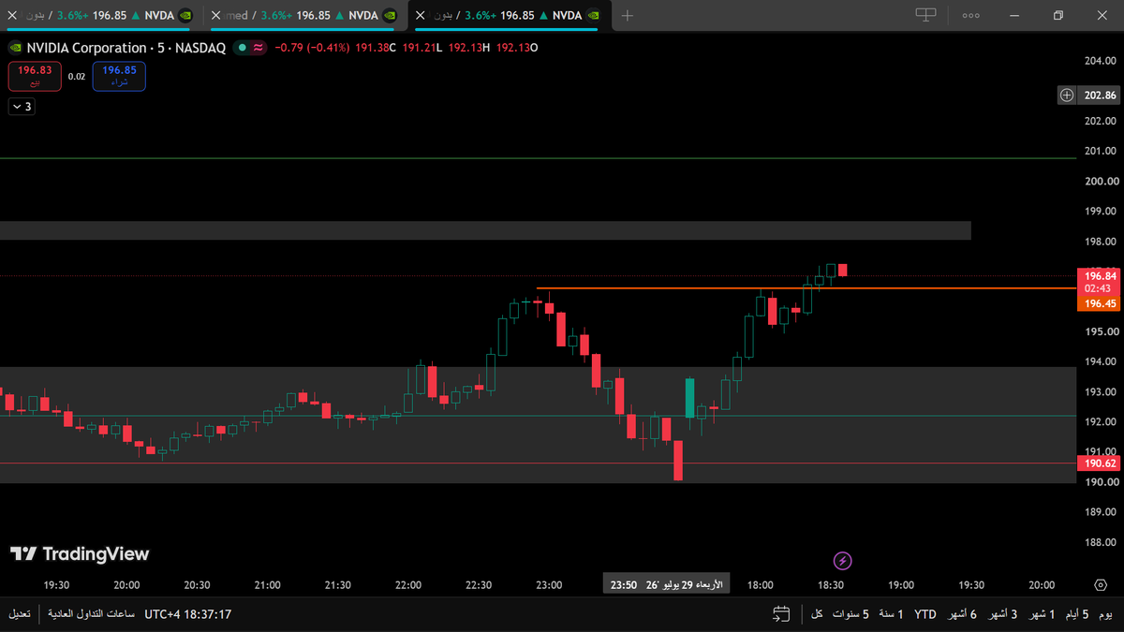Image resolution: width=1124 pixels, height=632 pixels.
Task: Open the three-dots more menu
Action: (970, 15)
